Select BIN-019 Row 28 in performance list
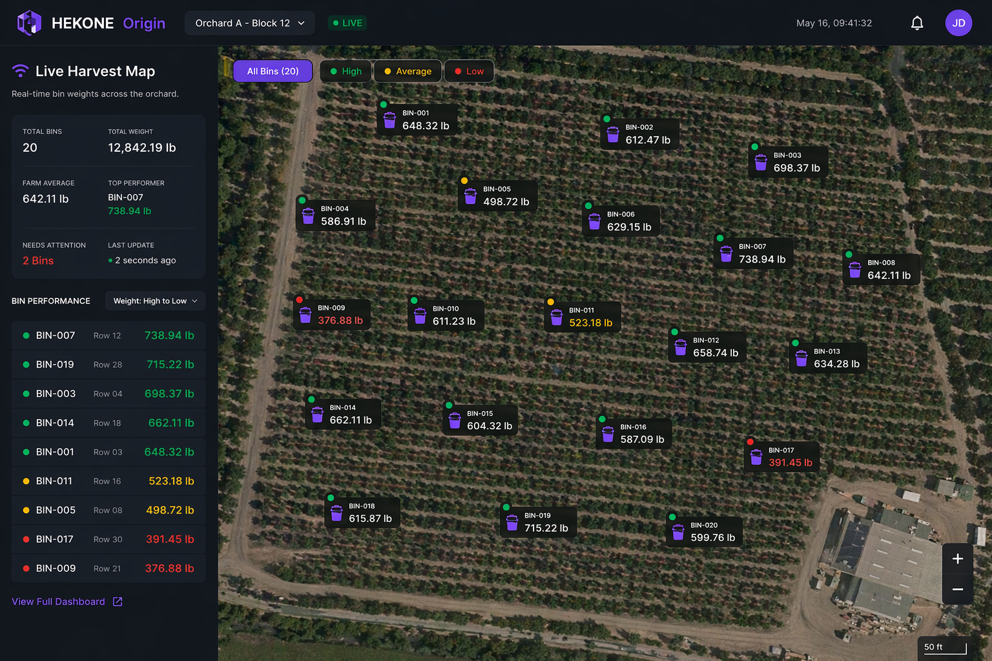 tap(108, 365)
